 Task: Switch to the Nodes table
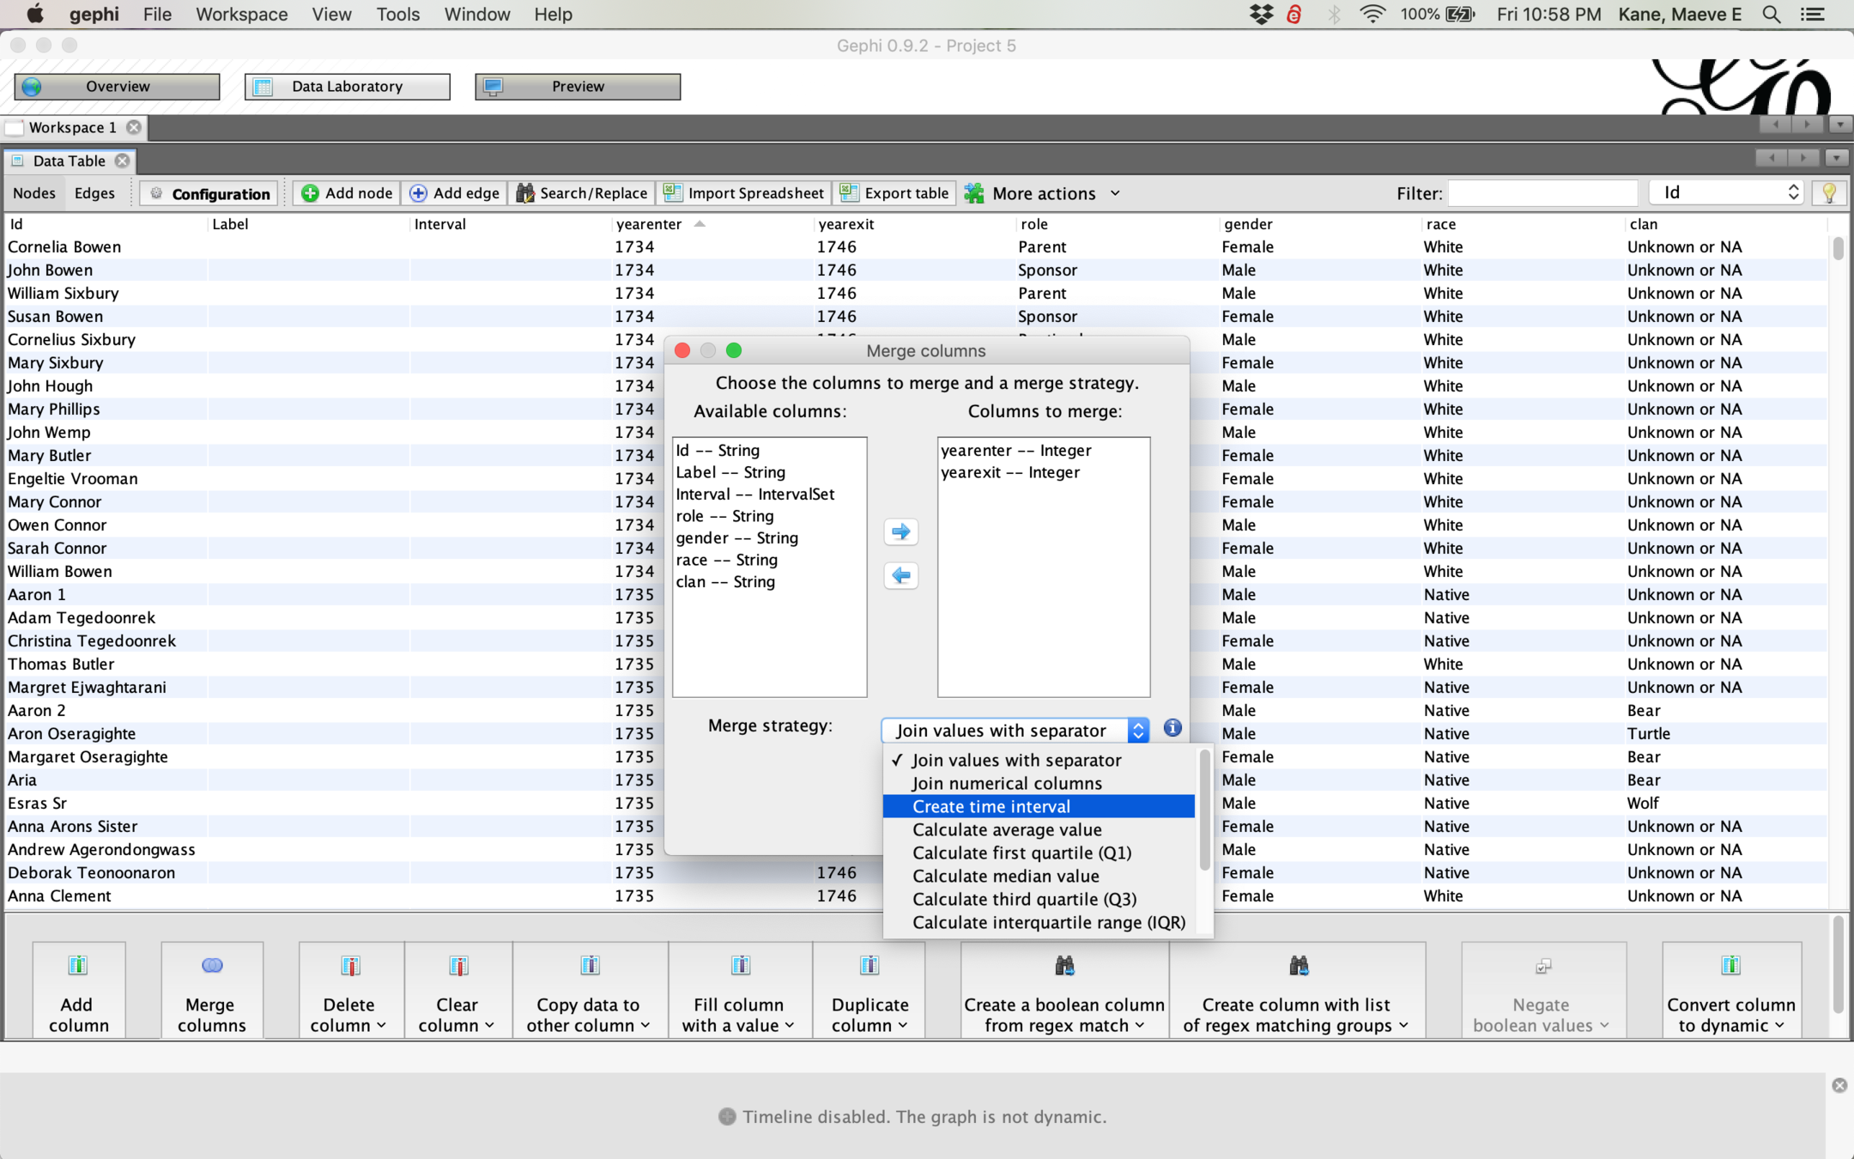click(34, 193)
